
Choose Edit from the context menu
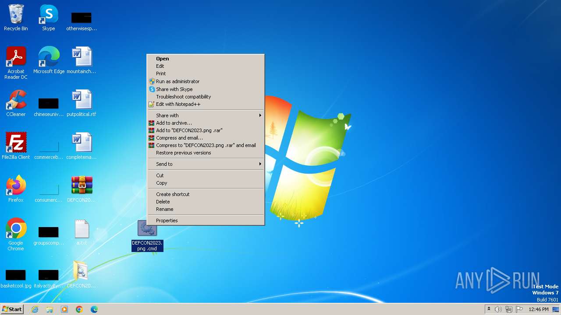pos(206,66)
